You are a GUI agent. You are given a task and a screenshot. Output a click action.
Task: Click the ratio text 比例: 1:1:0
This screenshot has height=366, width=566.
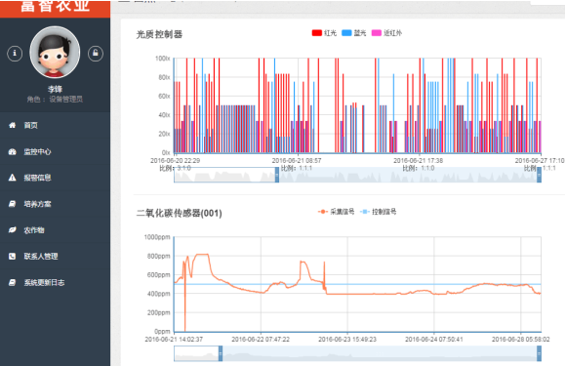coord(419,168)
